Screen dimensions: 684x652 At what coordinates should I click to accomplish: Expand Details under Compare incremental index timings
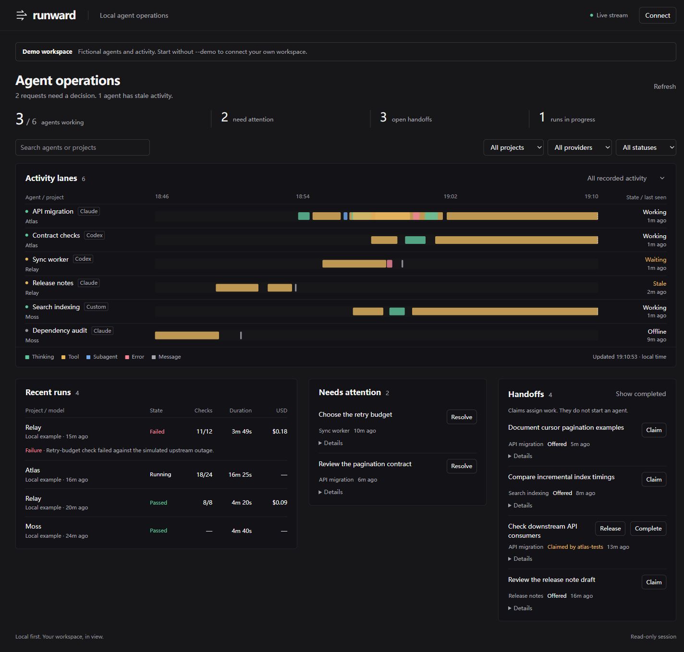(520, 506)
